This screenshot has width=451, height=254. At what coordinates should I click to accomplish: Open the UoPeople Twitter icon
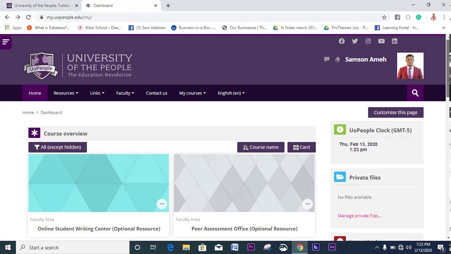[x=355, y=41]
